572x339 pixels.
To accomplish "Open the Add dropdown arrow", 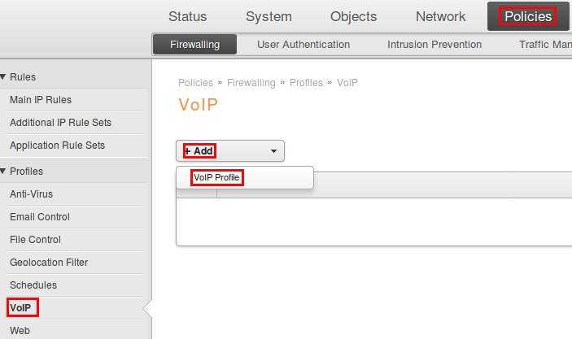I will [273, 151].
